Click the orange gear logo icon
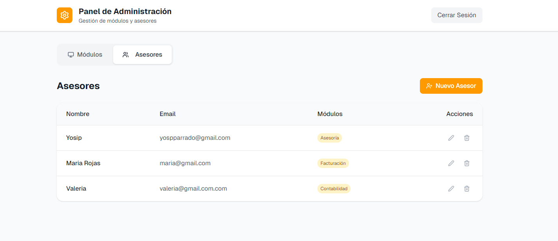This screenshot has height=241, width=558. [x=65, y=15]
